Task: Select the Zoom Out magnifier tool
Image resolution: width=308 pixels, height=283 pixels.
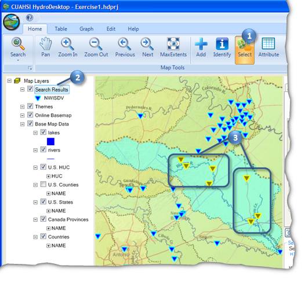Action: coord(96,47)
